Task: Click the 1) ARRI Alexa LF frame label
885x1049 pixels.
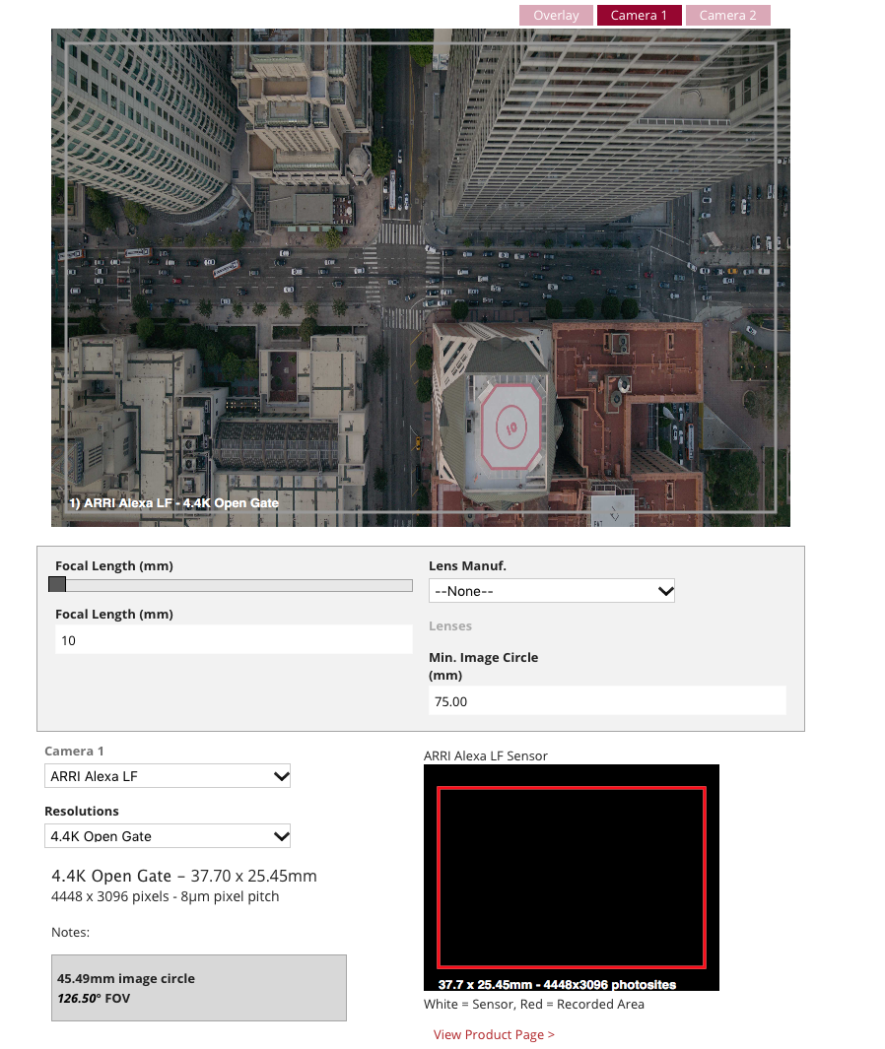Action: pos(172,502)
